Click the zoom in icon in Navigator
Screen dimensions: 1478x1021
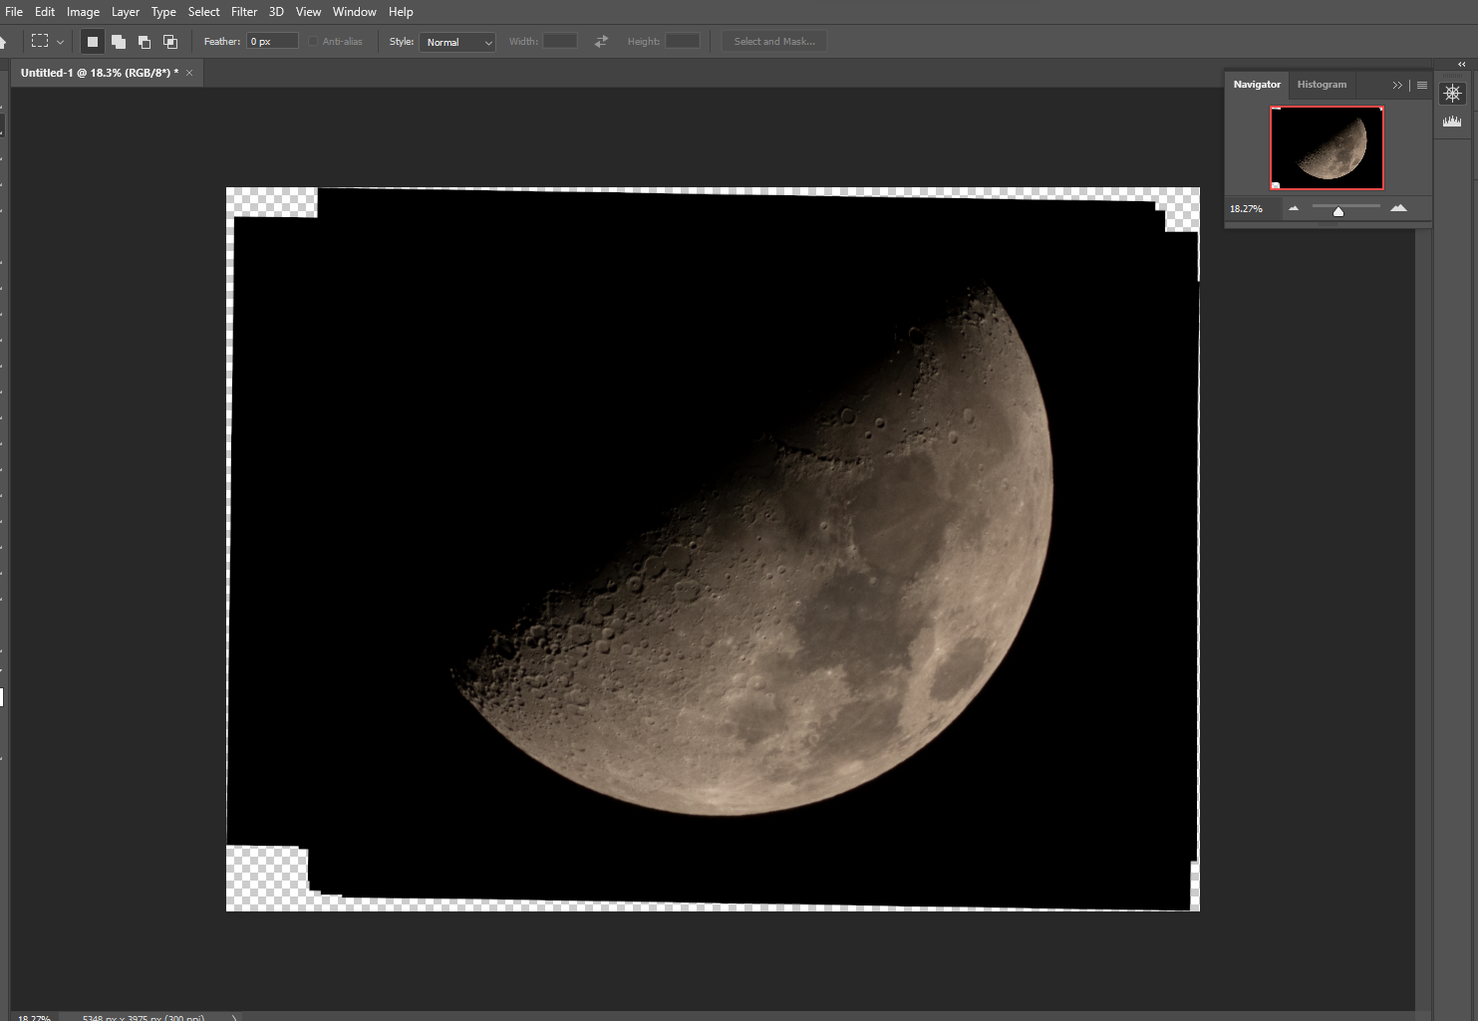click(x=1398, y=208)
